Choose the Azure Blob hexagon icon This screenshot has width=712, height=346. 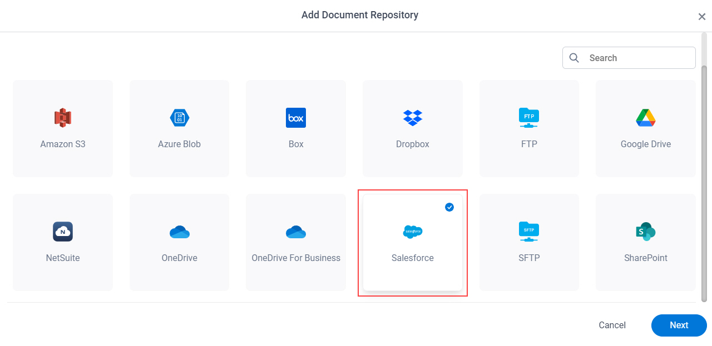[x=180, y=118]
